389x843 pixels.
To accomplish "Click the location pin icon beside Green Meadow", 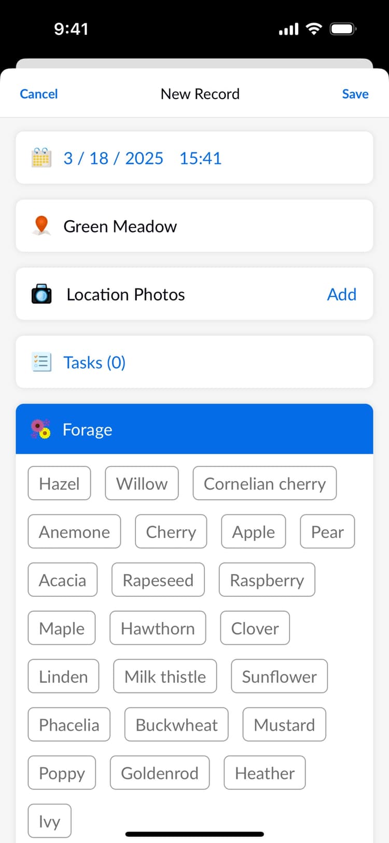I will click(x=41, y=225).
